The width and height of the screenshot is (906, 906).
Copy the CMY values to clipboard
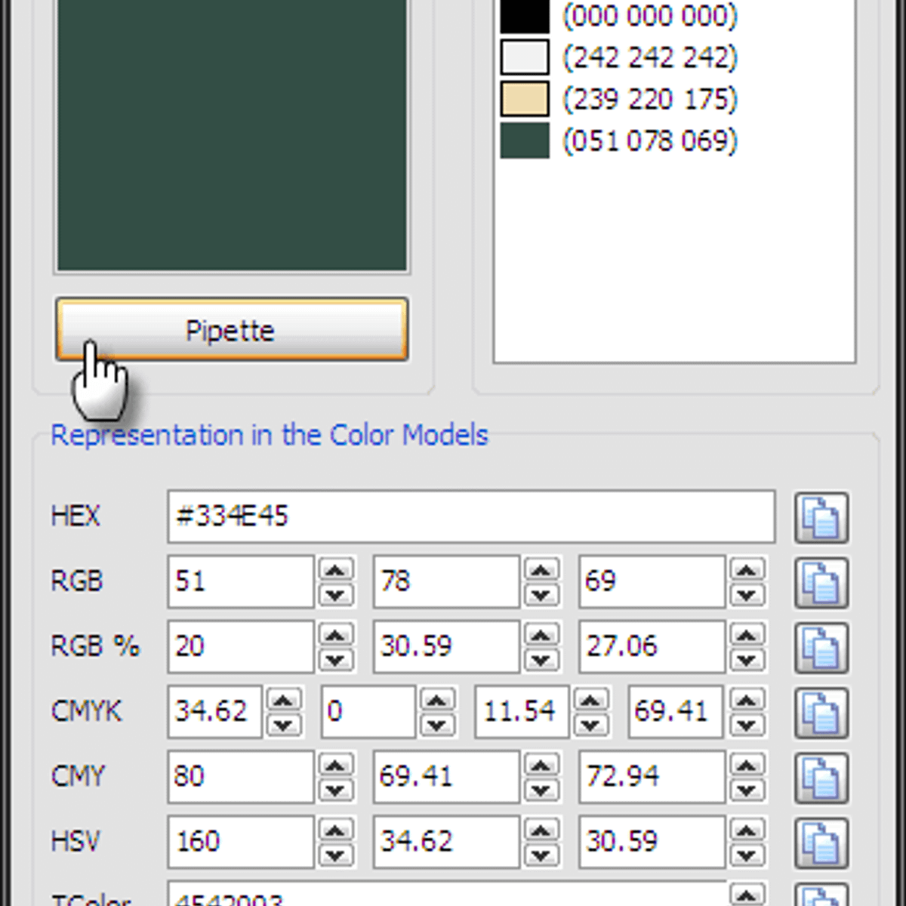coord(821,778)
